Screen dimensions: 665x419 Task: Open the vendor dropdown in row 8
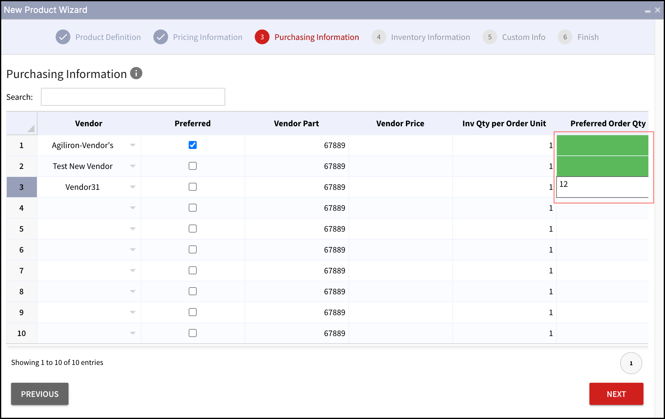(133, 292)
